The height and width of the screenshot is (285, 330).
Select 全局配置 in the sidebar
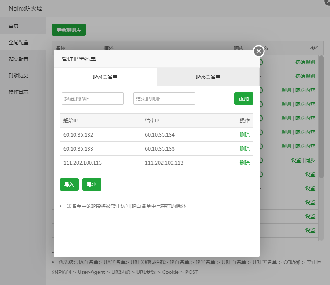pos(23,42)
